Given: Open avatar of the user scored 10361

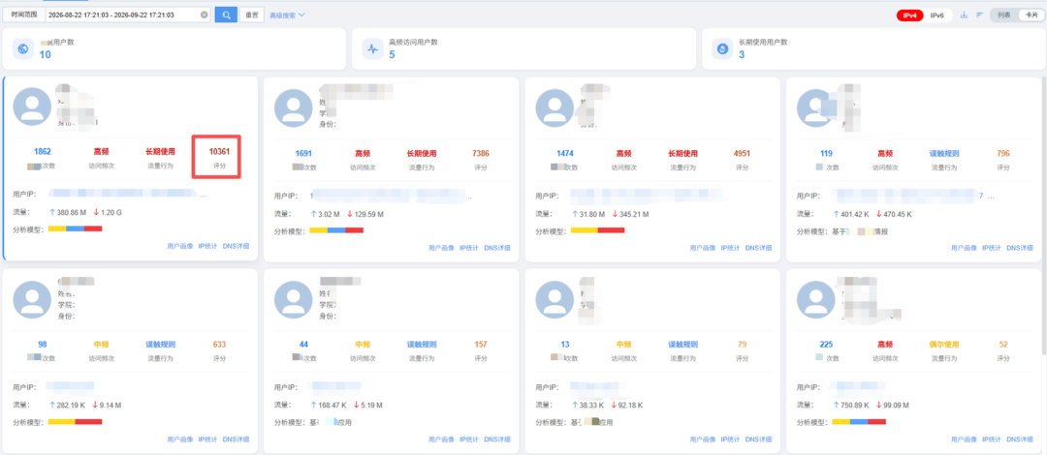Looking at the screenshot, I should (x=32, y=106).
